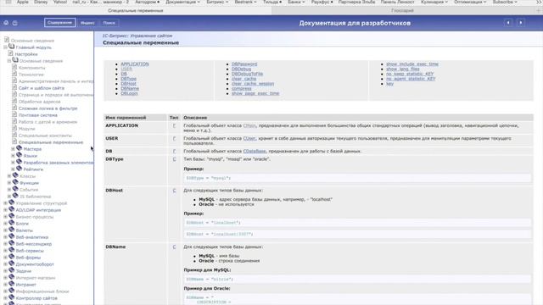Open the Документация bookmarks folder
This screenshot has width=543, height=305.
coord(182,2)
